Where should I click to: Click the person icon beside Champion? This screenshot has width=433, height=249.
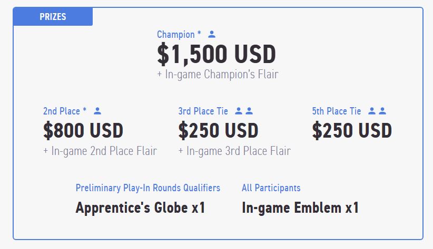pyautogui.click(x=212, y=35)
